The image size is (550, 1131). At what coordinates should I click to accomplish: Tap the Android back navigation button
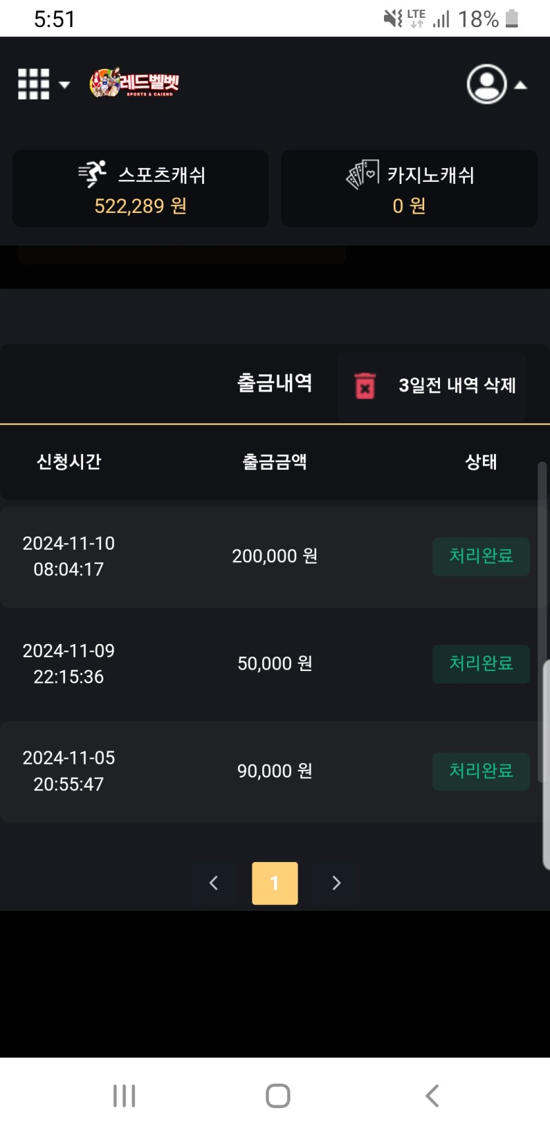pos(432,1095)
